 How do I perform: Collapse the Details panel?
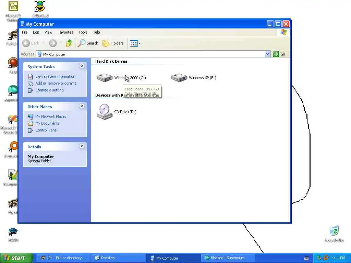pyautogui.click(x=82, y=146)
